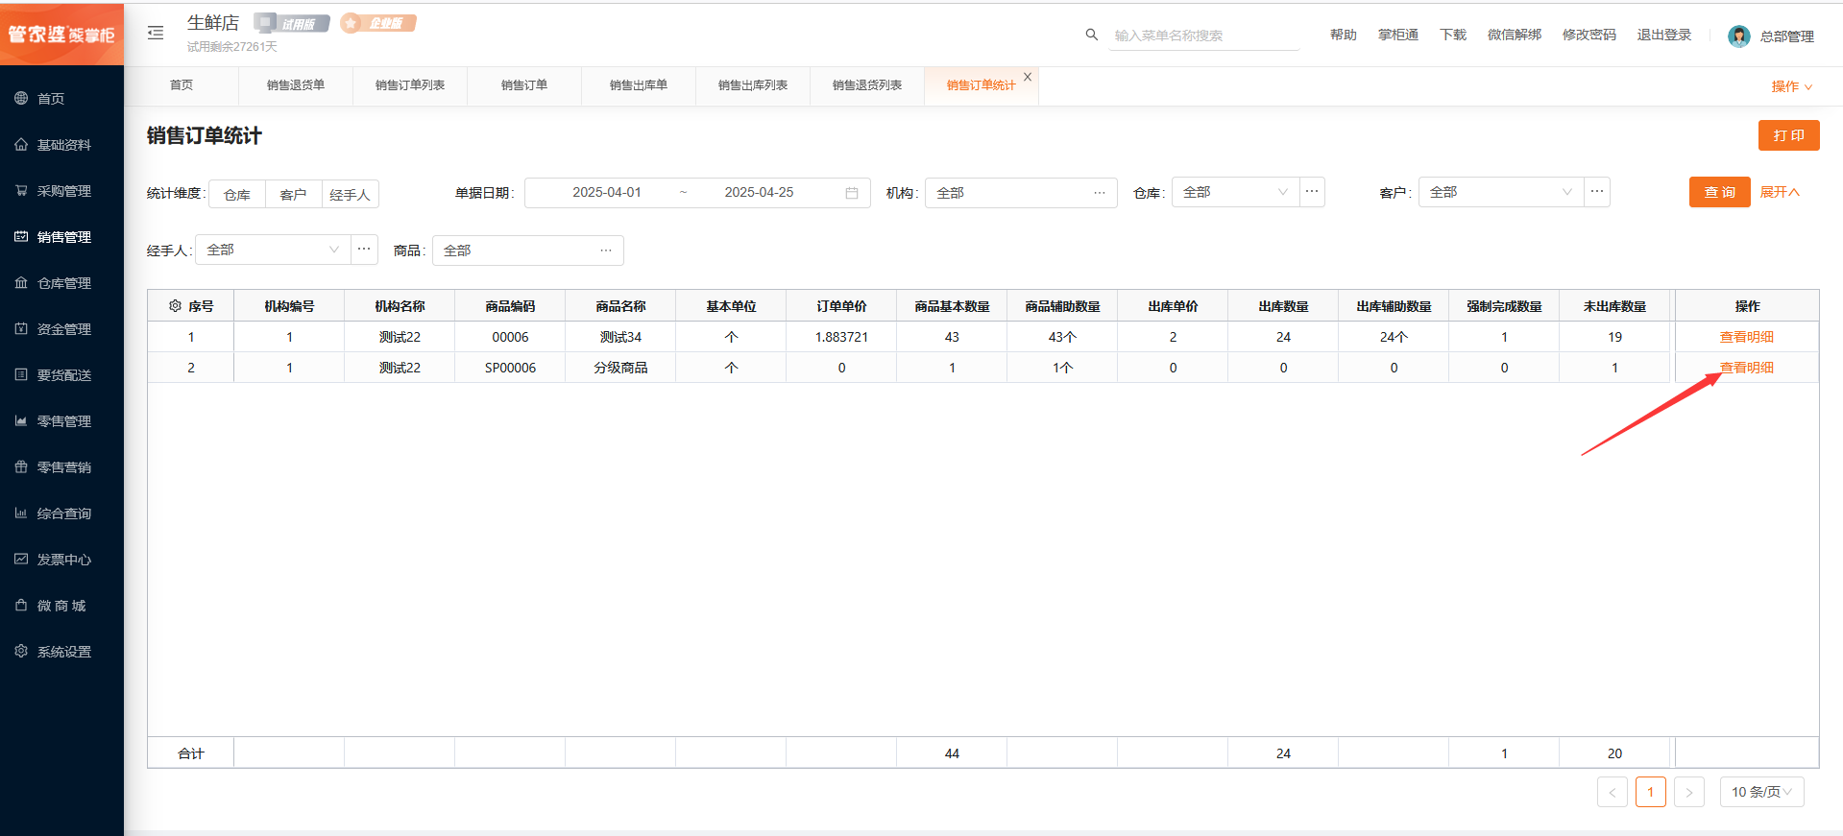Collapse the sidebar with the hamburger icon
This screenshot has width=1843, height=836.
(x=156, y=34)
